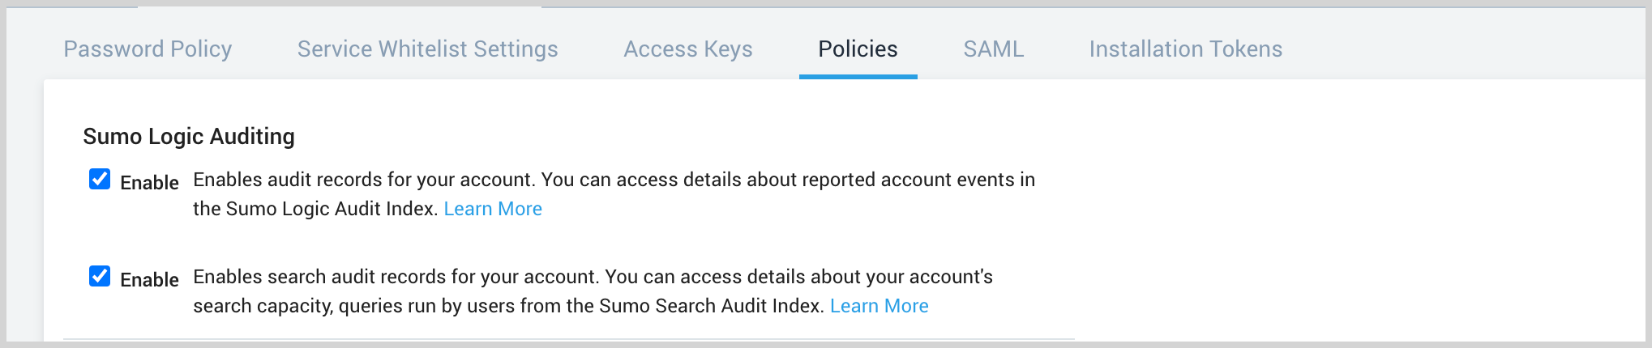
Task: Switch to the Installation Tokens tab
Action: click(x=1185, y=49)
